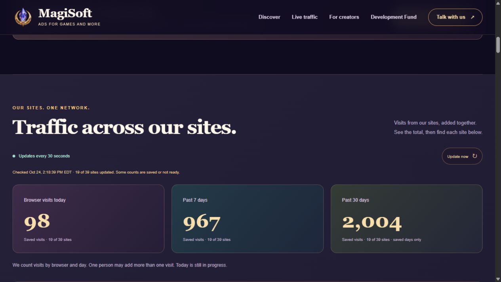
Task: Open the For creators page
Action: point(344,17)
